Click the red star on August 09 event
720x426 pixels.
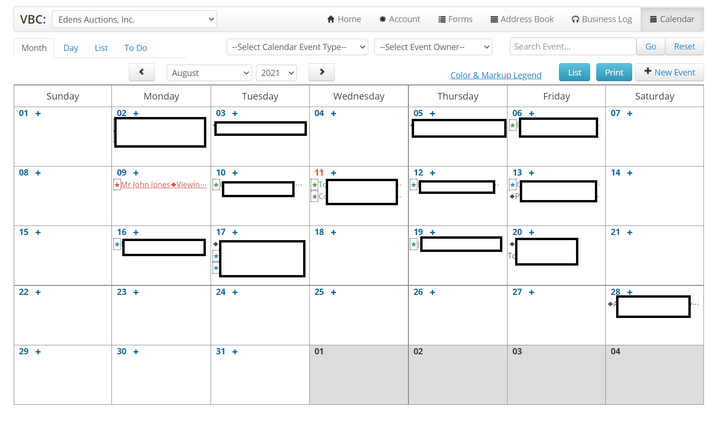point(117,185)
